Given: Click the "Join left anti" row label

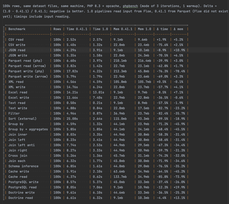Looking at the screenshot, I should [22, 145].
